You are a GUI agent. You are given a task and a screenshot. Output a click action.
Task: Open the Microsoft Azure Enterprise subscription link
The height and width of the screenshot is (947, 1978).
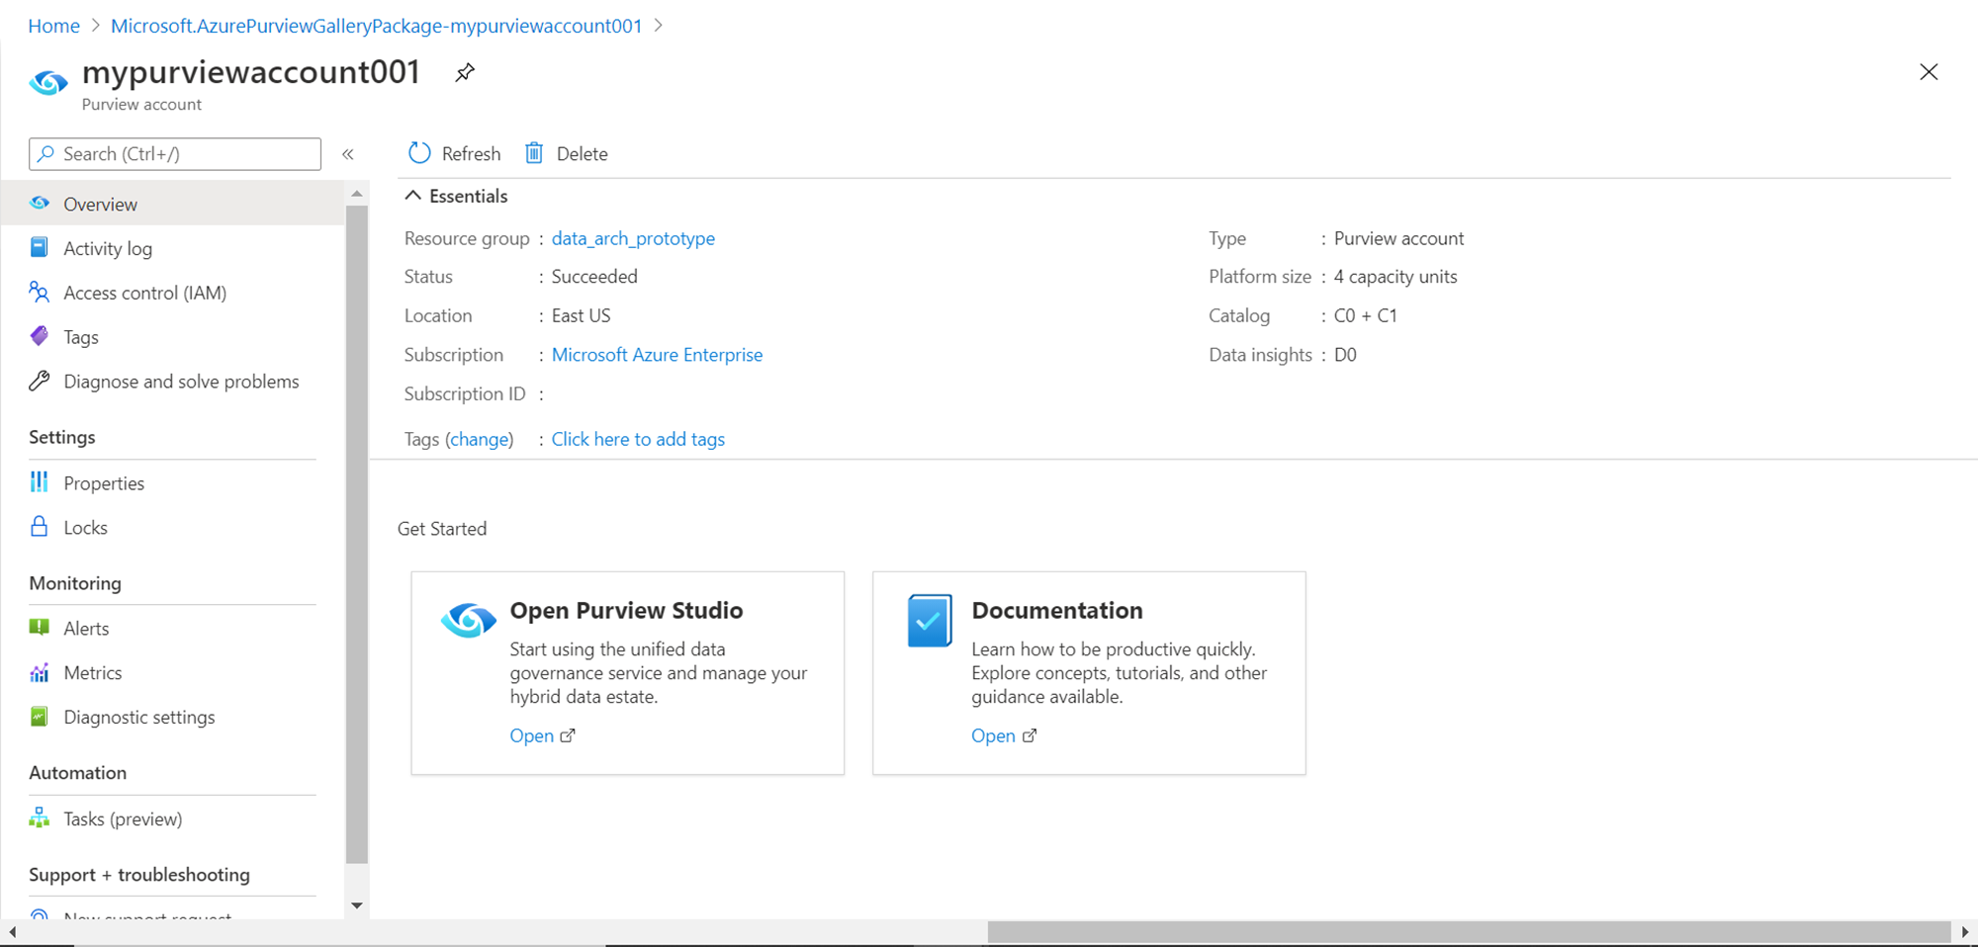pyautogui.click(x=657, y=355)
